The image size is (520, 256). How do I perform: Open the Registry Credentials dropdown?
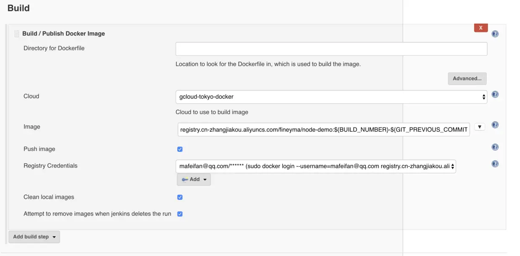point(316,167)
